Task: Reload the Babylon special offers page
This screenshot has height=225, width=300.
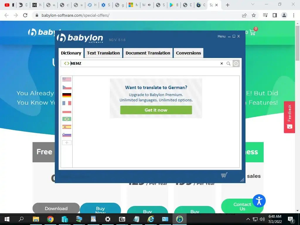Action: coord(25,15)
